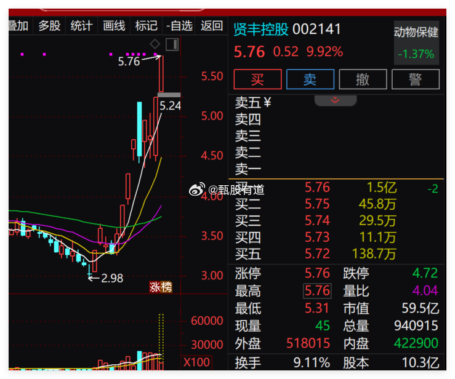455x379 pixels.
Task: Click 最低 value 5.31
Action: (x=316, y=308)
